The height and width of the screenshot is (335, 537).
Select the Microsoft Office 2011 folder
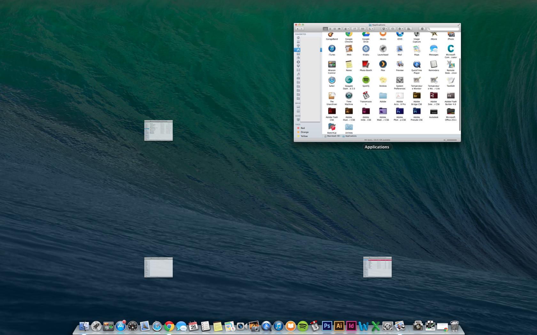(x=451, y=111)
